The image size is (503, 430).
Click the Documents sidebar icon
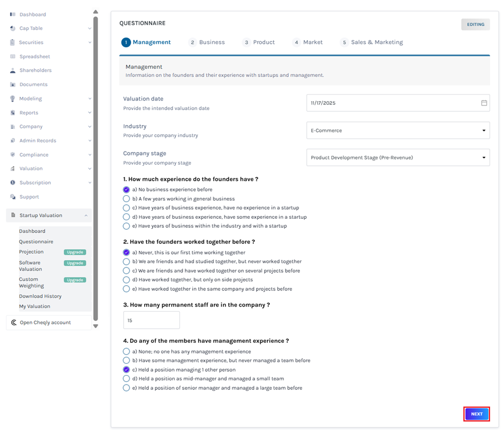coord(13,84)
